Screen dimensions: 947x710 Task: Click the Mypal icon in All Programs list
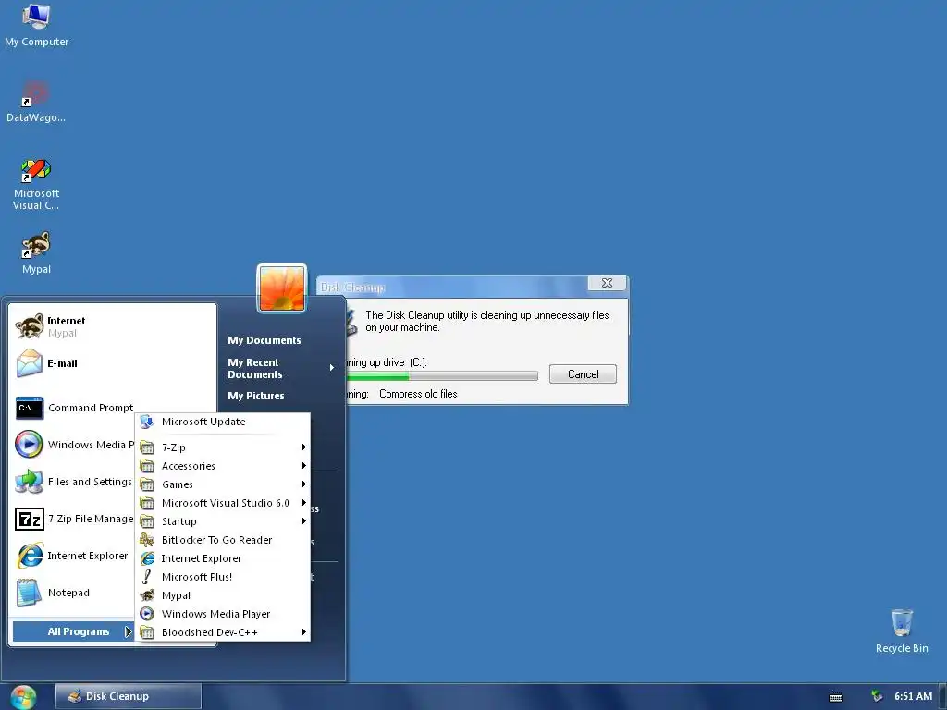(x=147, y=595)
